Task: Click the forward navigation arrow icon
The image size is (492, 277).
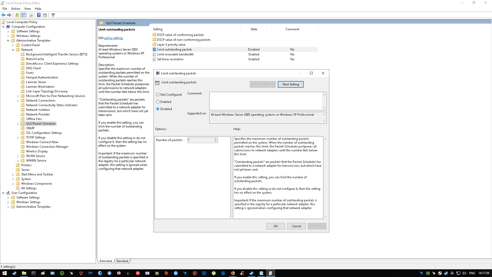Action: tap(10, 15)
